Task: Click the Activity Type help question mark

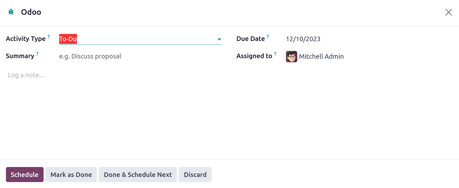Action: pyautogui.click(x=49, y=36)
